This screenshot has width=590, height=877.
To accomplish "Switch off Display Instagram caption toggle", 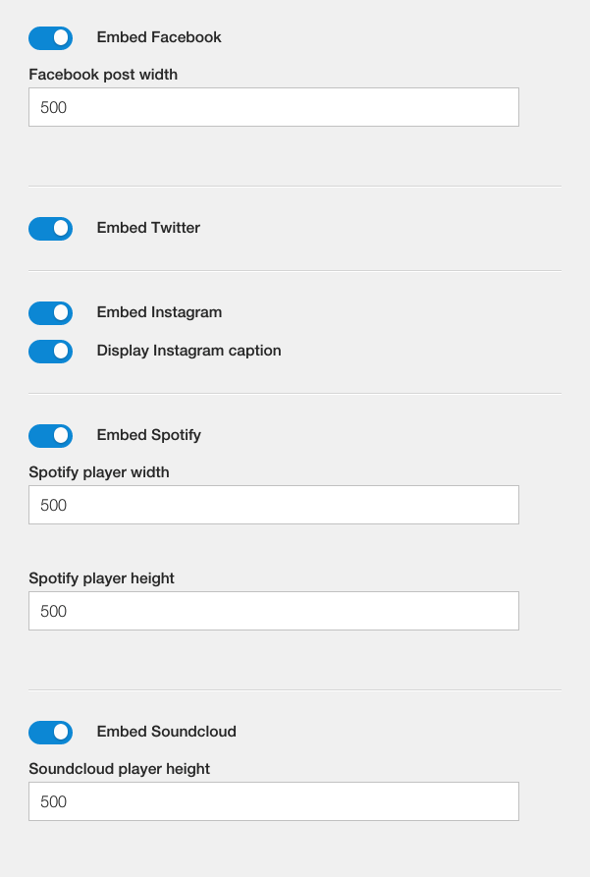I will [x=50, y=352].
